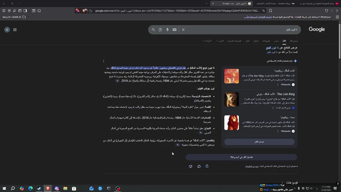Screen dimensions: 341x192
Task: Open الأسد الملك - ويكيبيديا source title
Action: 285,71
